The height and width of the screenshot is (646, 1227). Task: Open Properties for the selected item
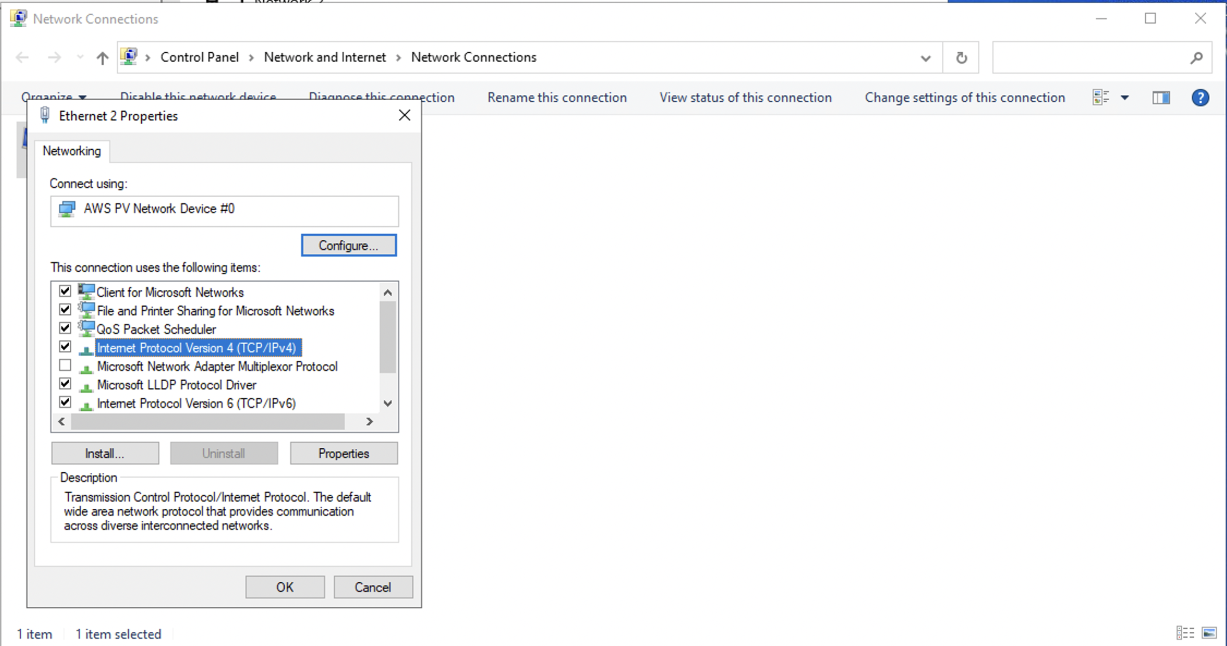(x=344, y=453)
